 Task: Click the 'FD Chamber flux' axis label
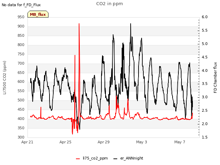[215, 78]
